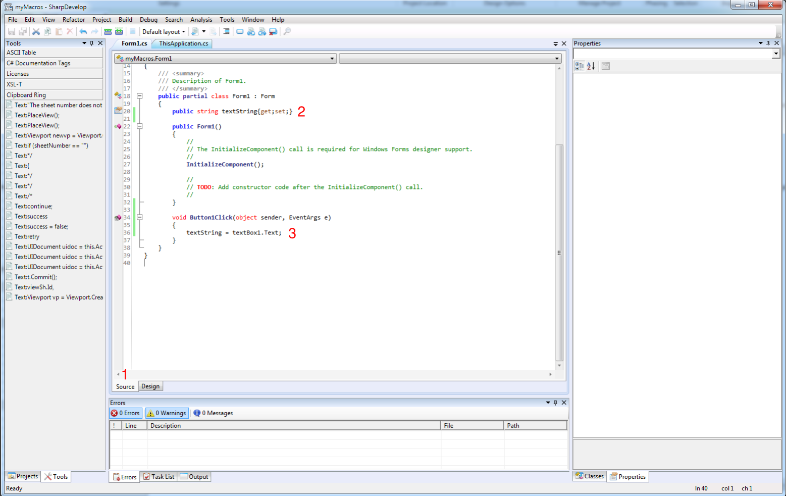Open the Task List panel
Screen dimensions: 786x496
point(159,476)
